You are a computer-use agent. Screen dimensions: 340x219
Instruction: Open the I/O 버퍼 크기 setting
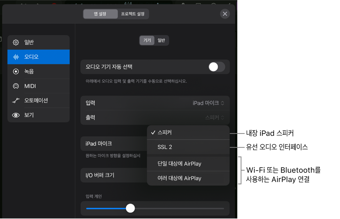114,175
